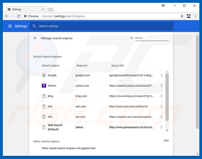Open more actions for Google
The image size is (202, 159).
click(161, 75)
